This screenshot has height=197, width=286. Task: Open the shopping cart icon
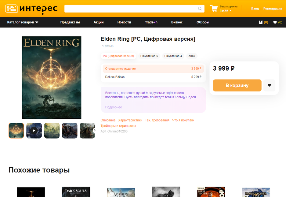(214, 8)
